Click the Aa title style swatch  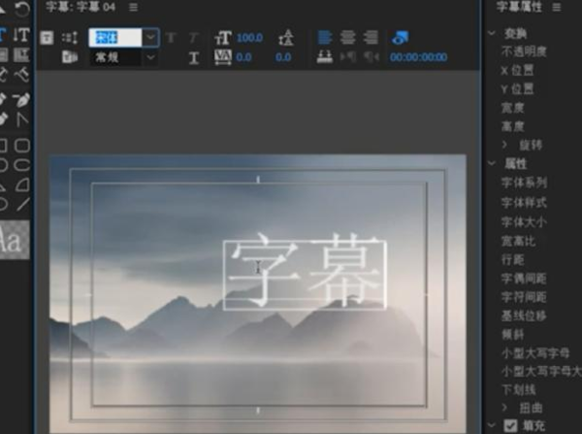15,240
